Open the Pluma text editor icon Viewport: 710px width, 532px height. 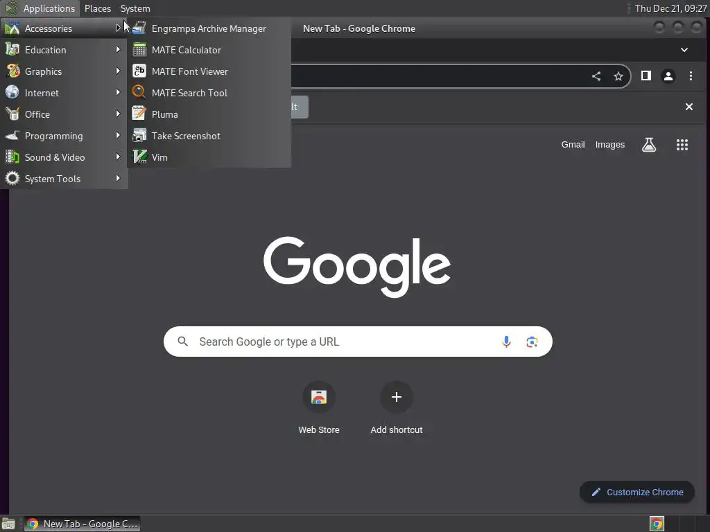point(139,114)
